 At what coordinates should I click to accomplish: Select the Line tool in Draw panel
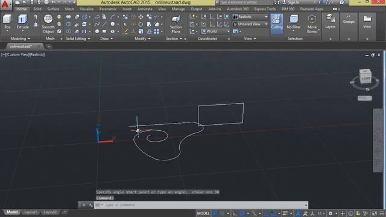[104, 24]
